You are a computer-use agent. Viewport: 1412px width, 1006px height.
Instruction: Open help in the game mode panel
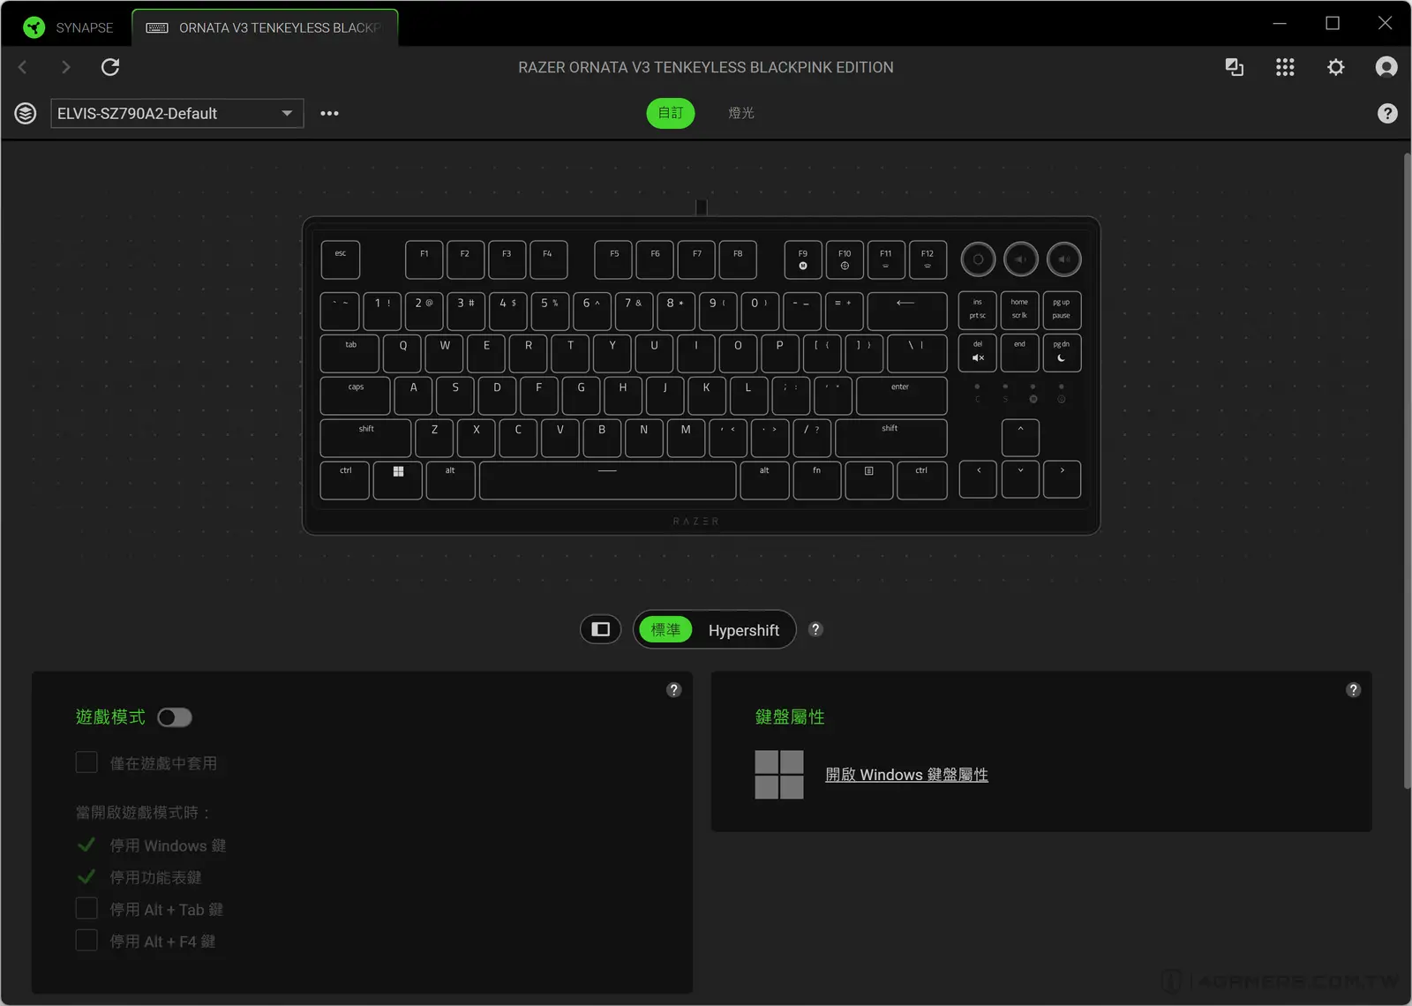click(674, 690)
